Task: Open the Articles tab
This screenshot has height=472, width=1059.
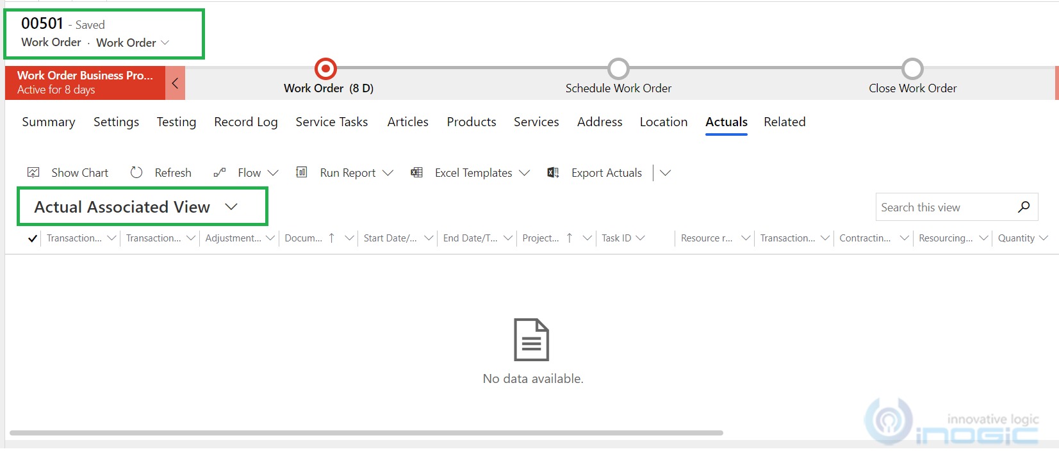Action: [407, 122]
